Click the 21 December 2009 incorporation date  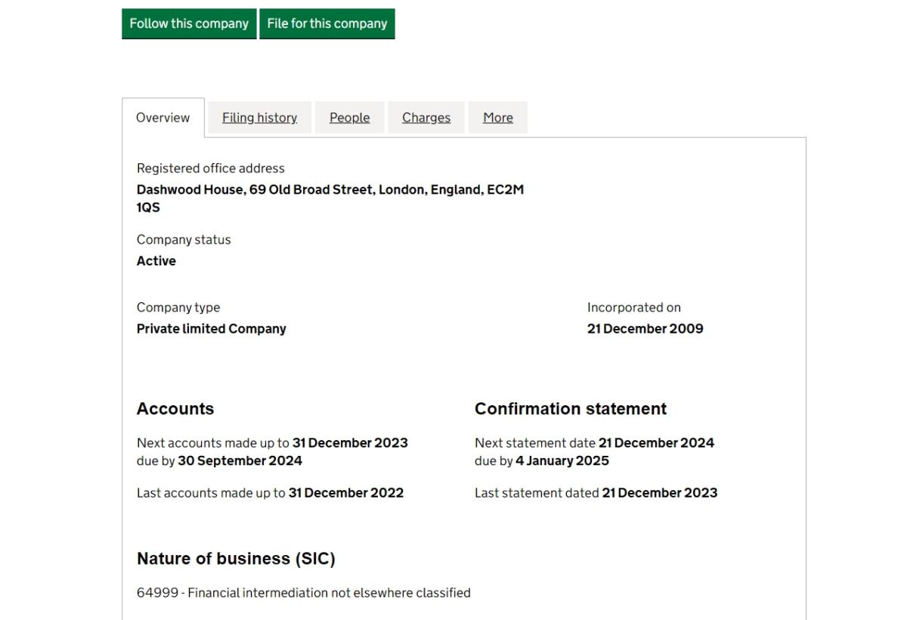click(645, 329)
